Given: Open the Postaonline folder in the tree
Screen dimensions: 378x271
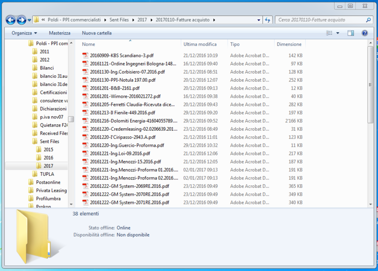Looking at the screenshot, I should [48, 182].
